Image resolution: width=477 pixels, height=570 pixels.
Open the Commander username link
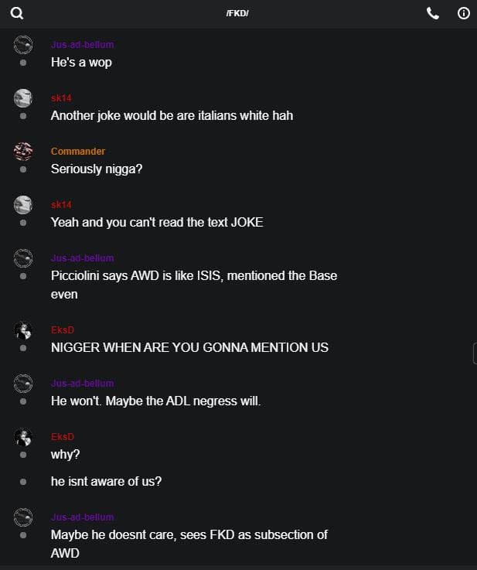point(78,152)
